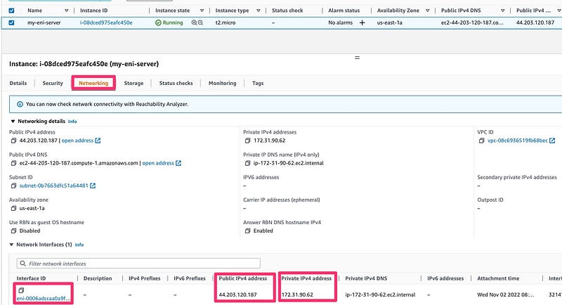Copy Public IPv4 DNS name icon
562x305 pixels.
click(13, 163)
